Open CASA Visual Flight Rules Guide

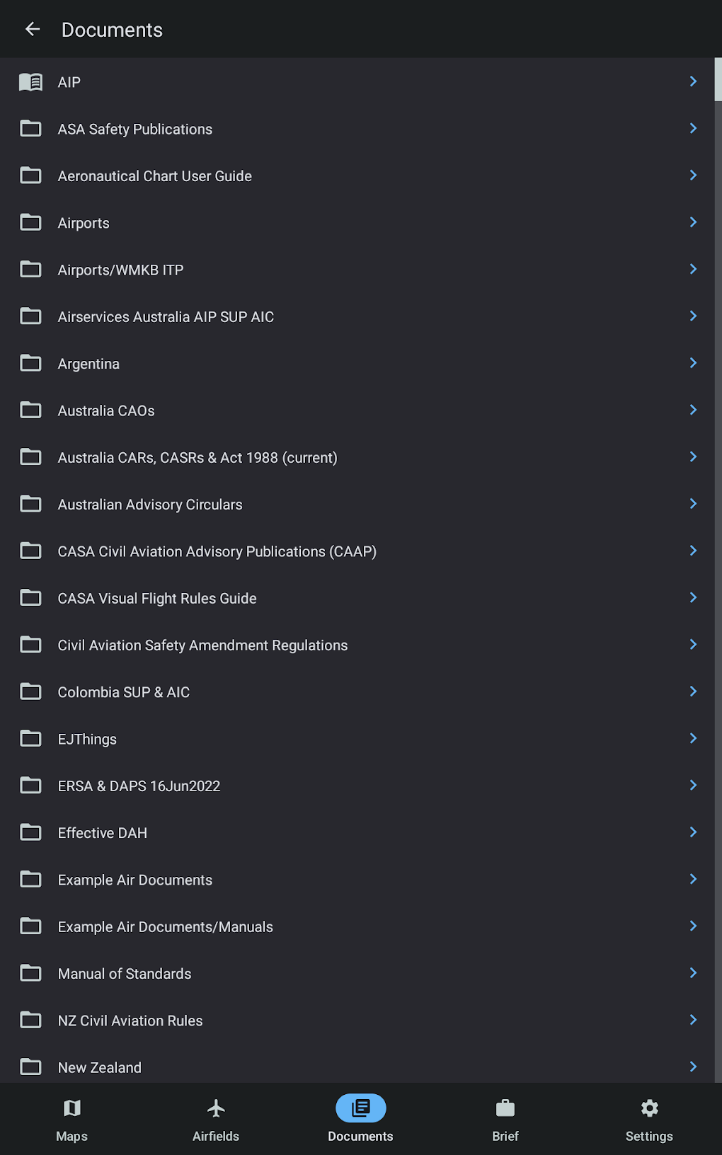click(x=157, y=599)
